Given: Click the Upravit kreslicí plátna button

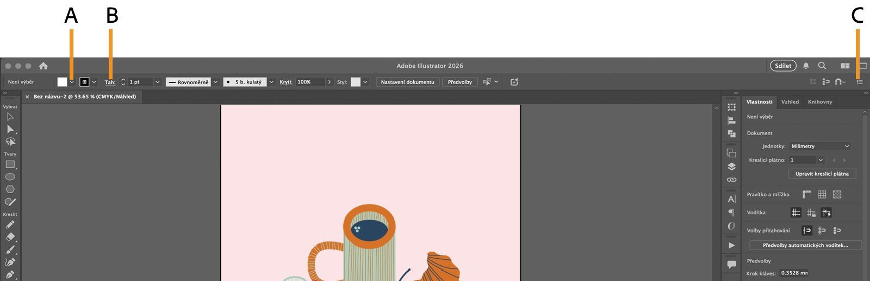Looking at the screenshot, I should (x=822, y=174).
